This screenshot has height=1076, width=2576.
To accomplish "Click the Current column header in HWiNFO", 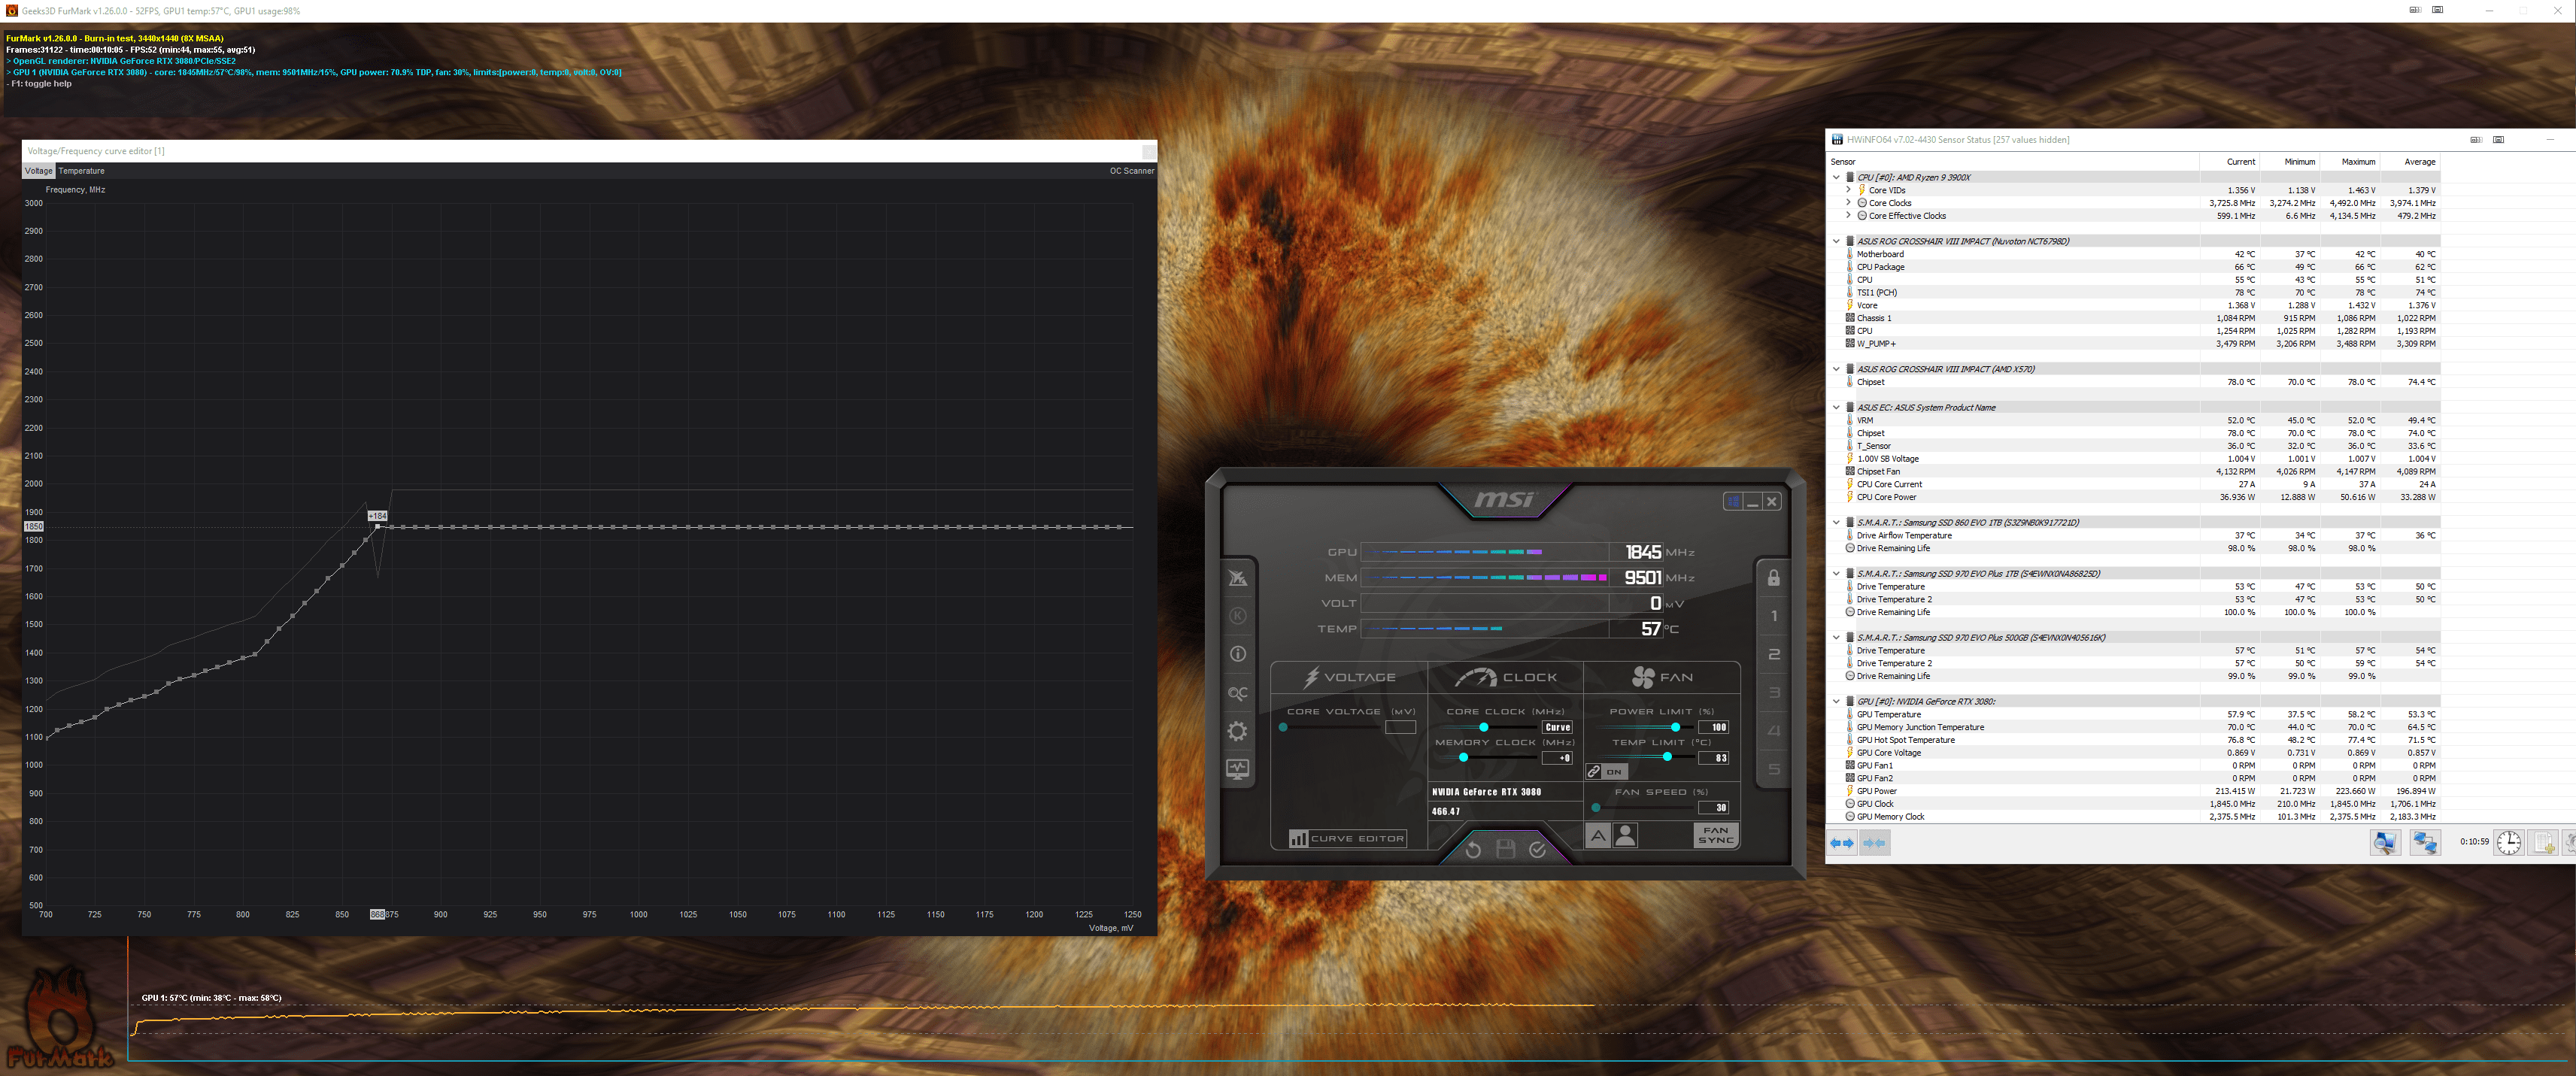I will 2229,162.
